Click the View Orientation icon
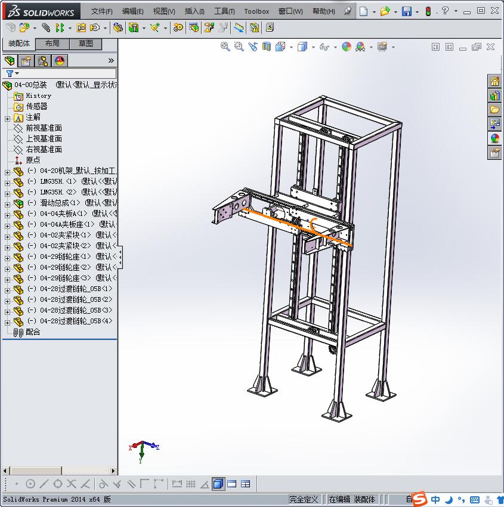The image size is (504, 507). 280,47
